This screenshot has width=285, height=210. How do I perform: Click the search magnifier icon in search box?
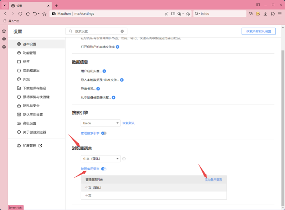(196, 14)
